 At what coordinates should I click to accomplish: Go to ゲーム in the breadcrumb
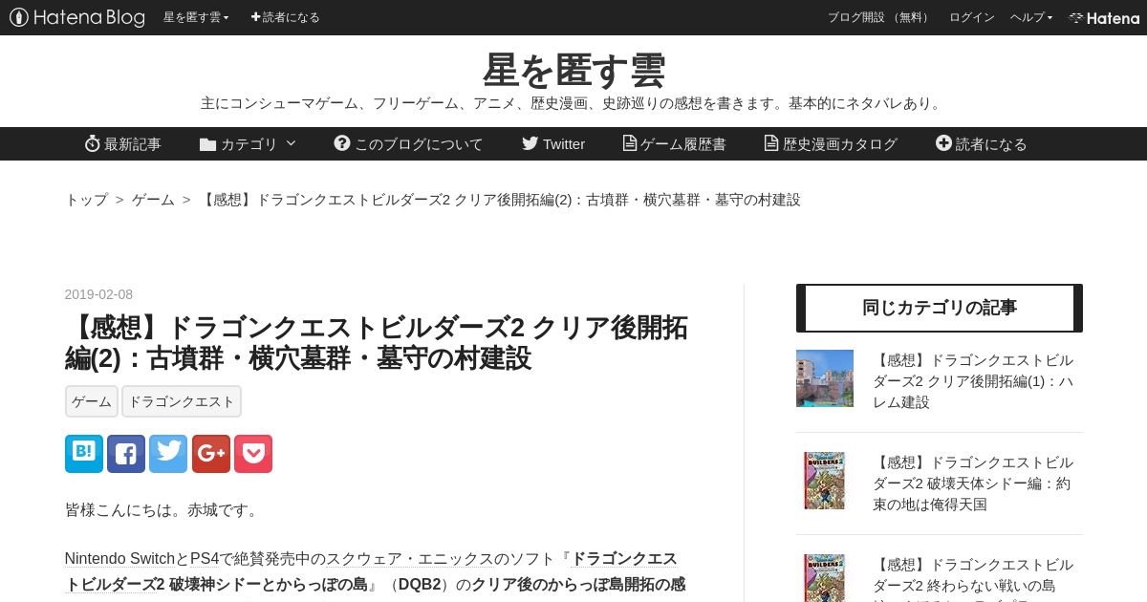click(153, 200)
